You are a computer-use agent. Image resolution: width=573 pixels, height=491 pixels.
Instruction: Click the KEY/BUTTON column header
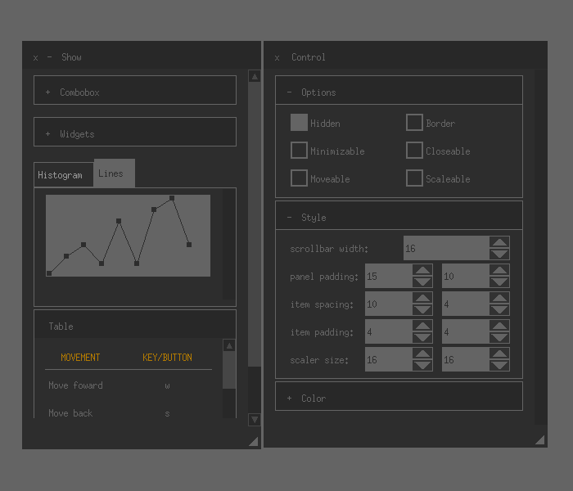coord(167,358)
